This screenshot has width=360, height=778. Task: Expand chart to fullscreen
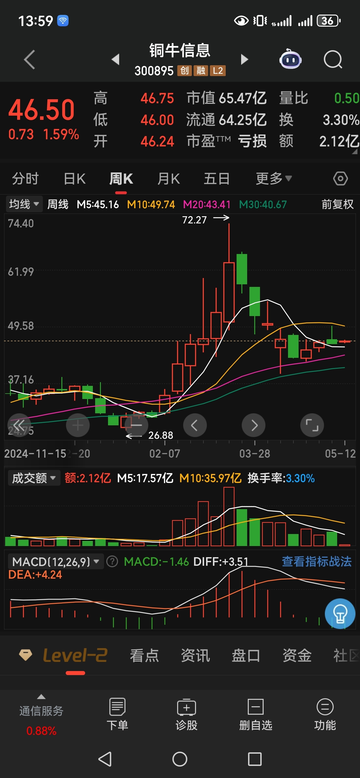pos(312,425)
